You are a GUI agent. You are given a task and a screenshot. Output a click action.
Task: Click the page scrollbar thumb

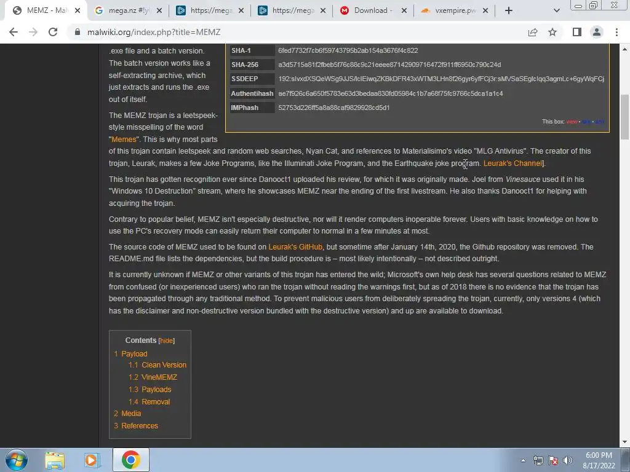click(x=625, y=116)
